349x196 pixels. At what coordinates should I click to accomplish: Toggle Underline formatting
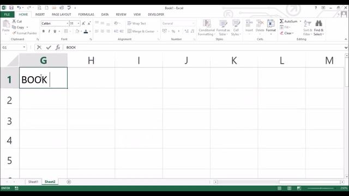click(x=55, y=32)
